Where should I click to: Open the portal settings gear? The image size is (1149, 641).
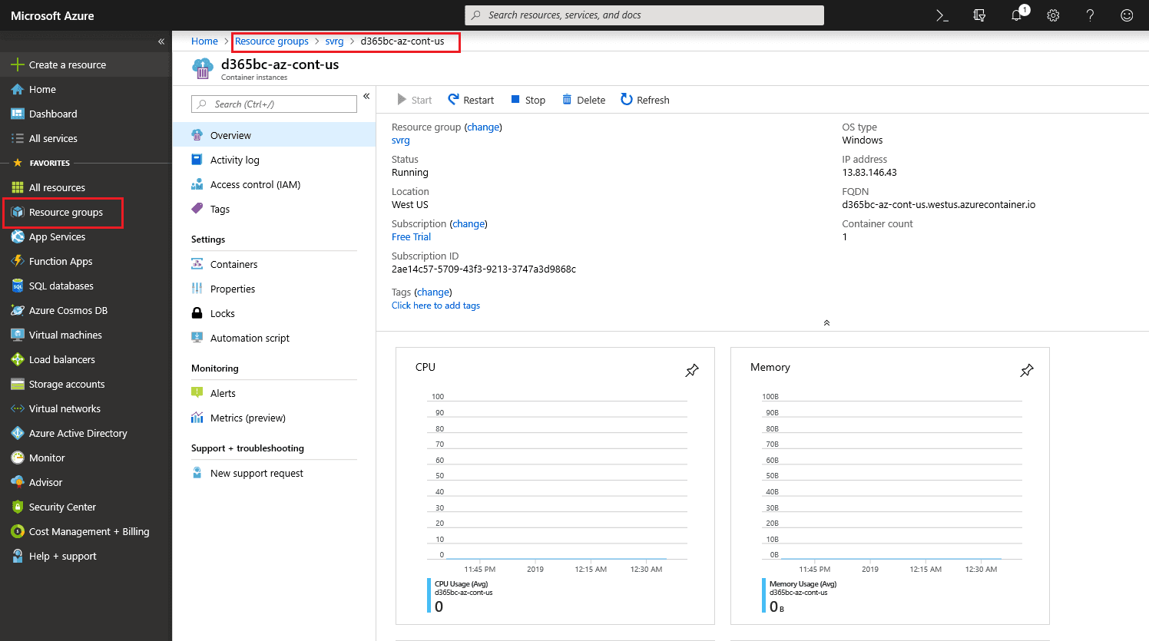pyautogui.click(x=1053, y=15)
